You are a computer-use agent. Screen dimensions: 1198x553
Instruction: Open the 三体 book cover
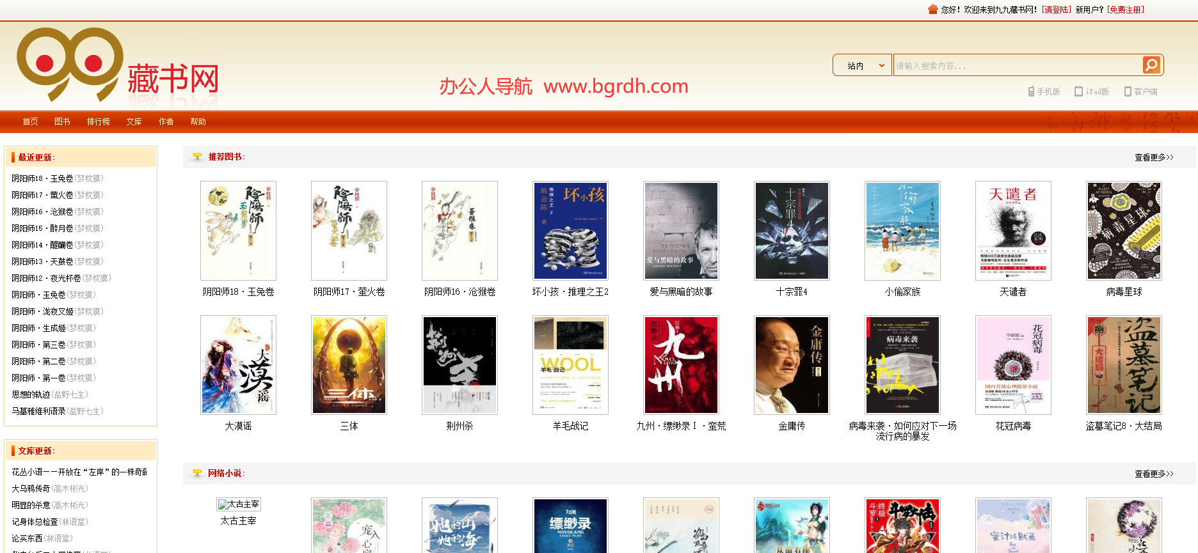click(x=349, y=365)
